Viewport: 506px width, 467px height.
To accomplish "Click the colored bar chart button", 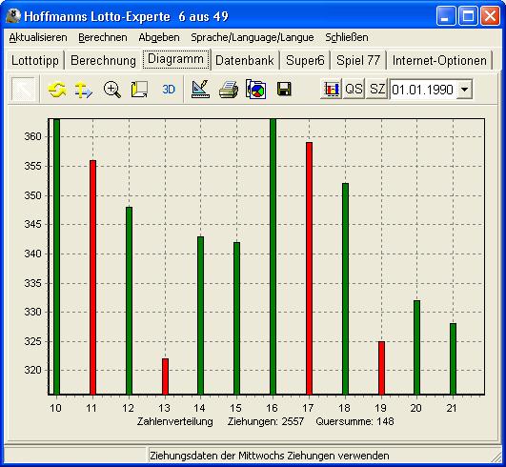I will [x=332, y=89].
